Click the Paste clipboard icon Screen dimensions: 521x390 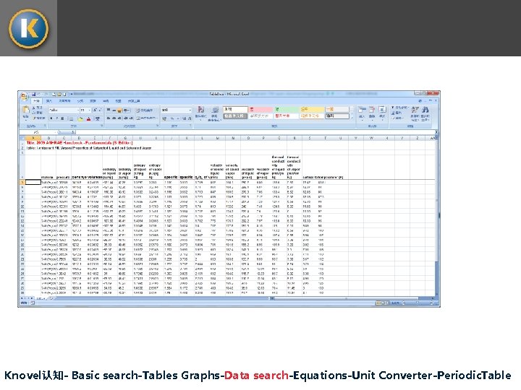click(x=26, y=111)
